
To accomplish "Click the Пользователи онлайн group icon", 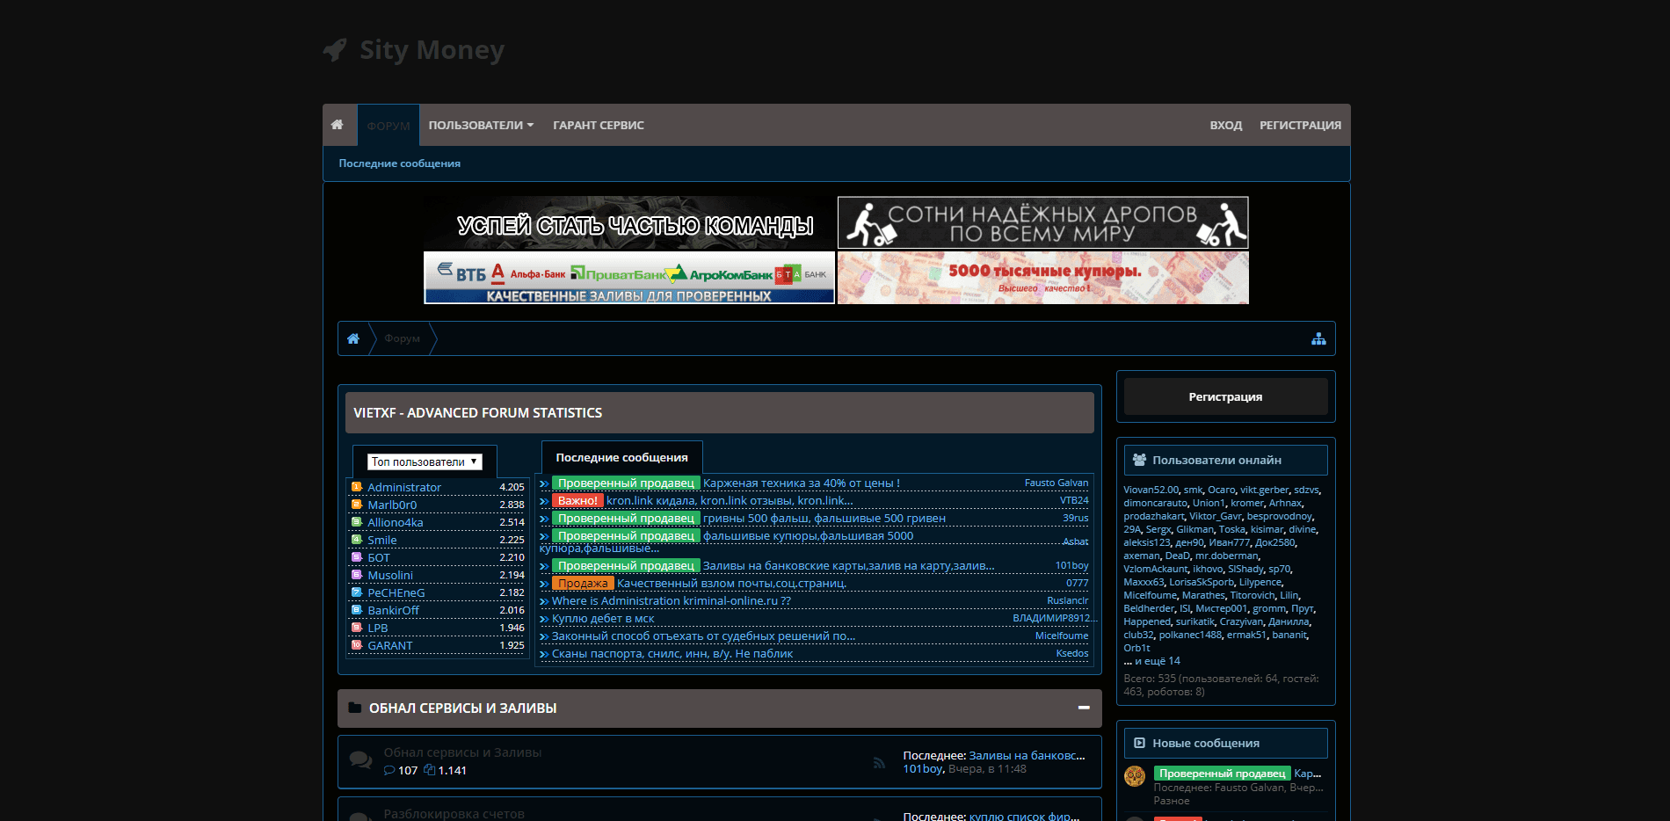I will (x=1139, y=460).
